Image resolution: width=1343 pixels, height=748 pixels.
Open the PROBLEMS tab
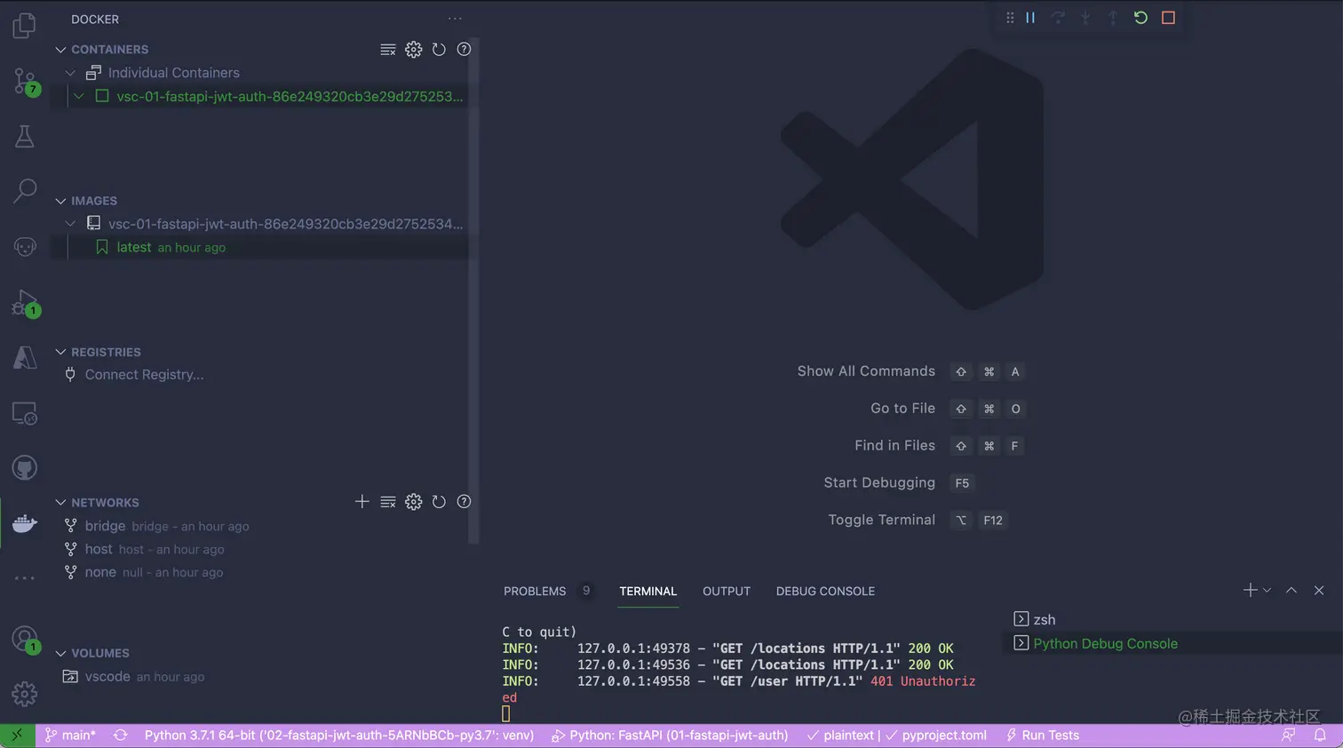click(534, 591)
